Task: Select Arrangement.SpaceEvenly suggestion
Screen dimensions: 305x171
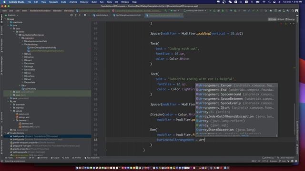Action: click(236, 103)
